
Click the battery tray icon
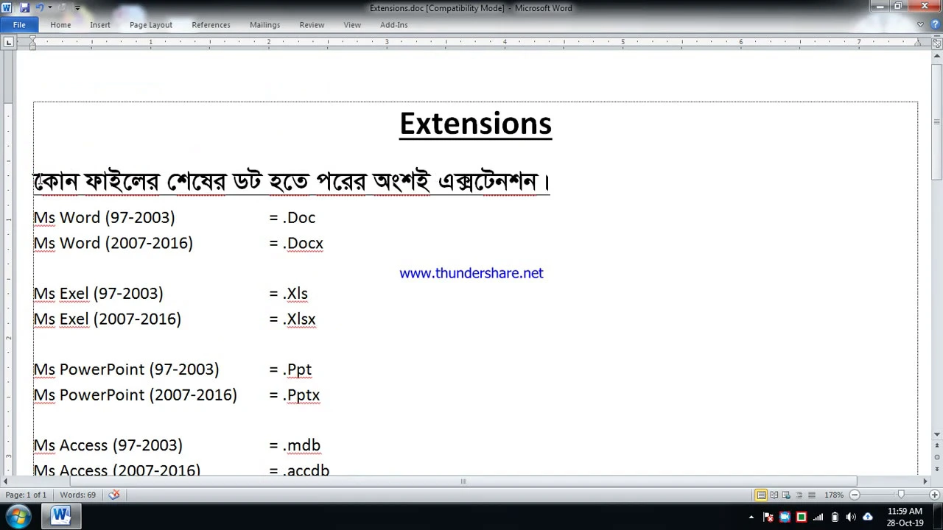pyautogui.click(x=835, y=517)
